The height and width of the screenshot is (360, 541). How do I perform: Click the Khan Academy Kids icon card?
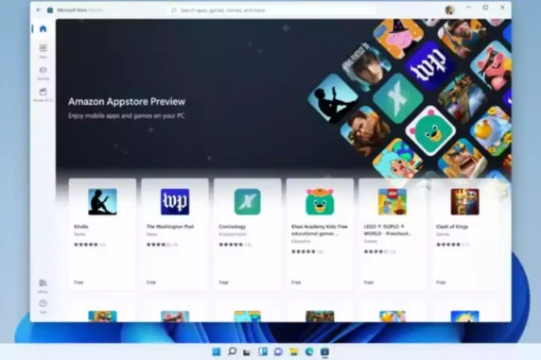[320, 201]
